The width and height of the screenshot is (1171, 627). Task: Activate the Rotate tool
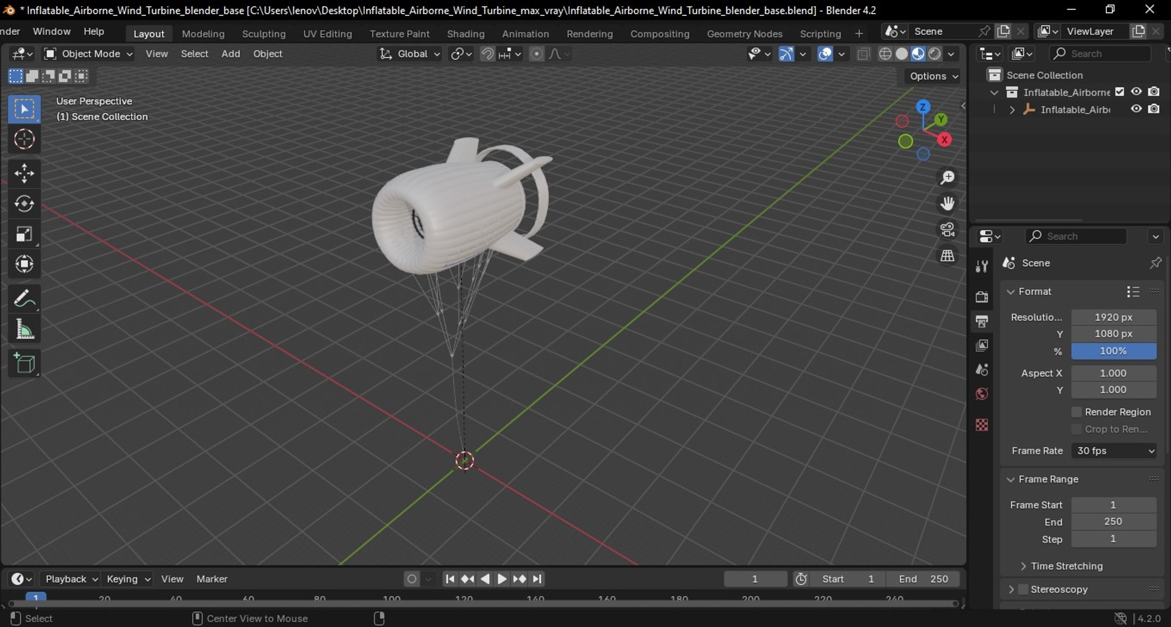click(24, 204)
